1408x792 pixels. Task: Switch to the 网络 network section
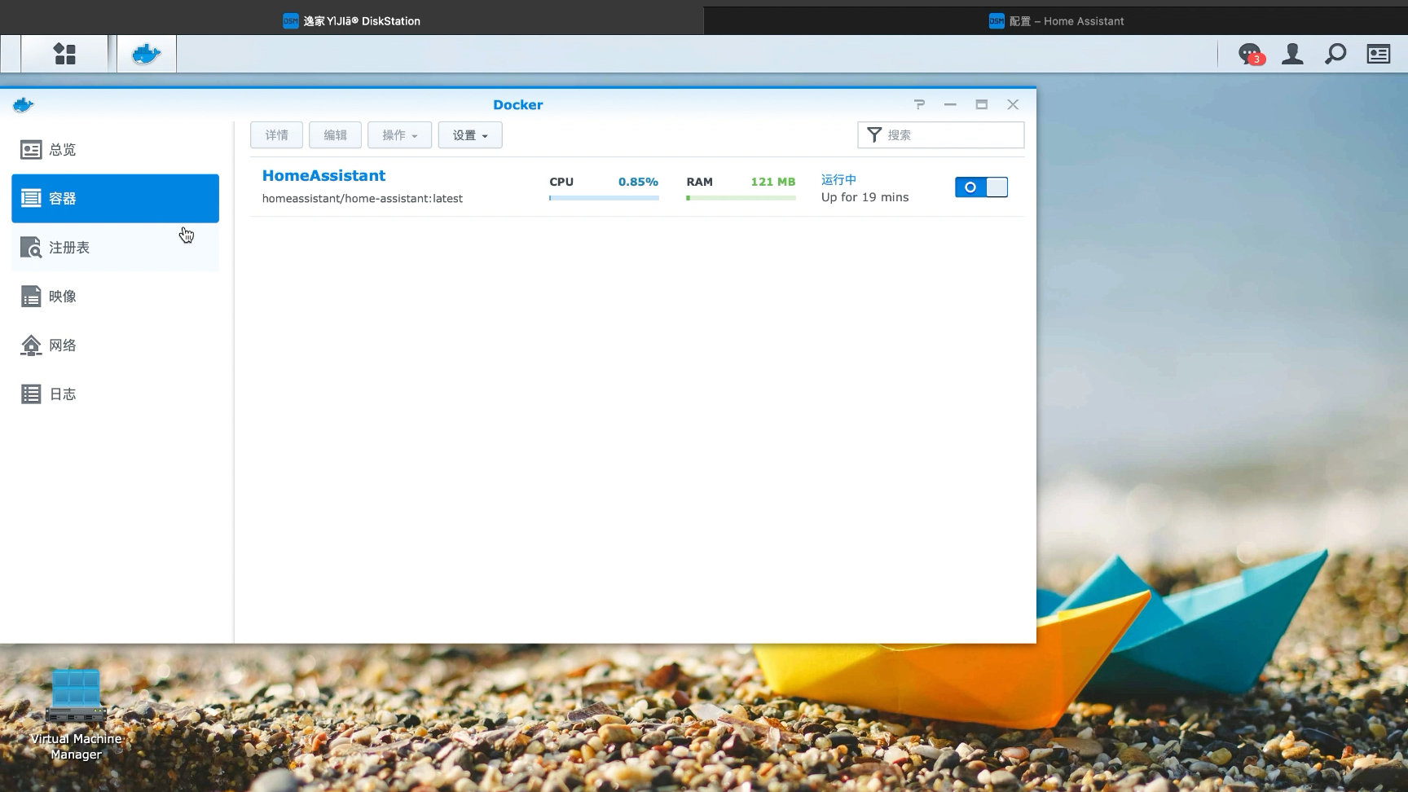click(x=115, y=345)
